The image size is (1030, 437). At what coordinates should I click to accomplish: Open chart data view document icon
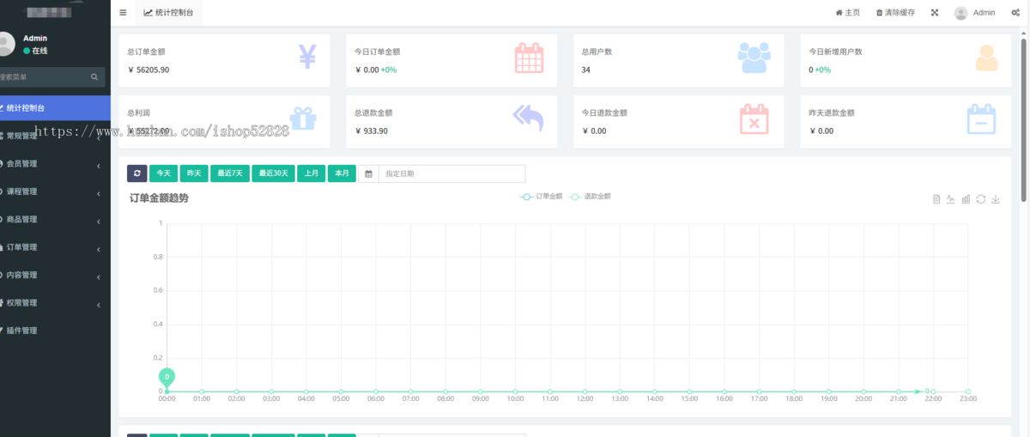(x=936, y=199)
